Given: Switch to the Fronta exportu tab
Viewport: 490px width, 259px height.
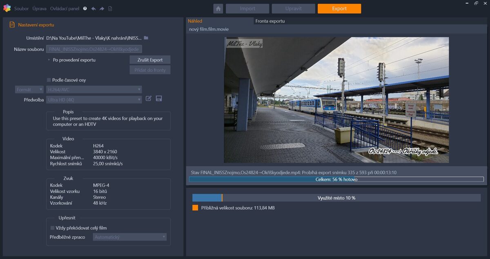Looking at the screenshot, I should 270,21.
